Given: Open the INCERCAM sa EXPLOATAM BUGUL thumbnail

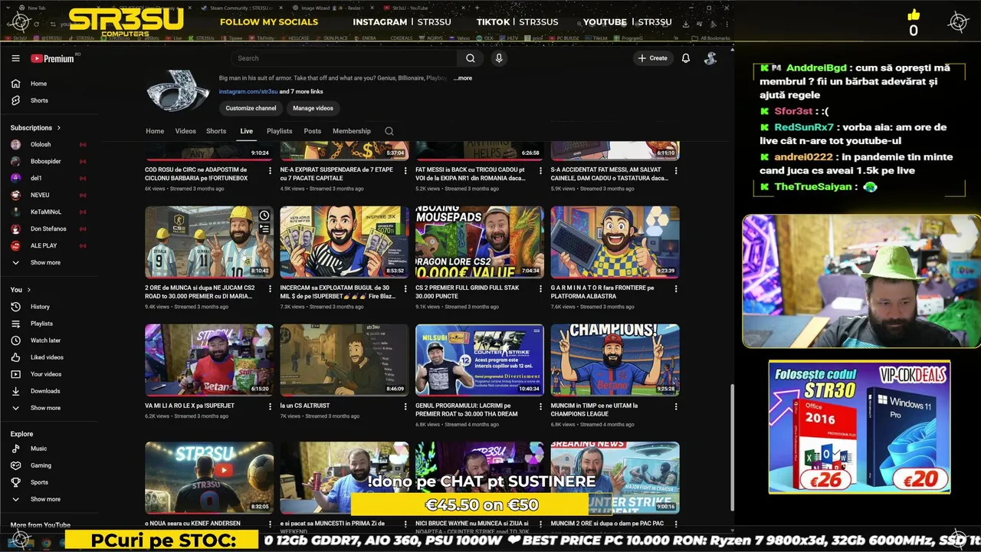Looking at the screenshot, I should coord(344,242).
